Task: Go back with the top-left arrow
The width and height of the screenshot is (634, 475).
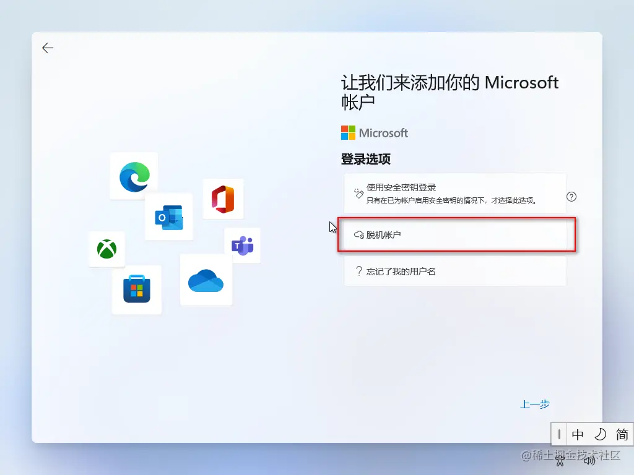Action: click(x=48, y=48)
